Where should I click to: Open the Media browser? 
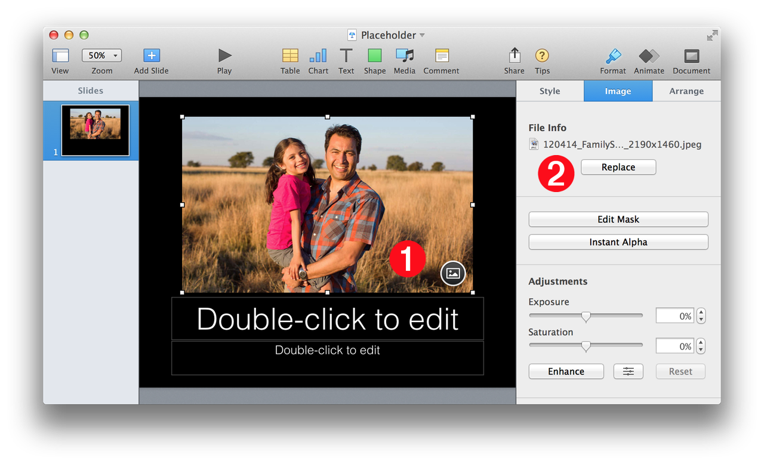pyautogui.click(x=405, y=55)
